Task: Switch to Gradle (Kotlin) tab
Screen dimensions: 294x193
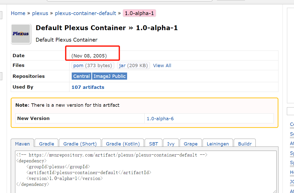Action: 123,144
